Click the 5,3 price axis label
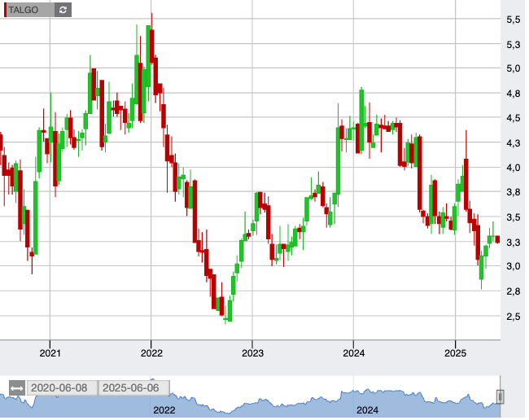Image resolution: width=529 pixels, height=420 pixels. pos(514,45)
